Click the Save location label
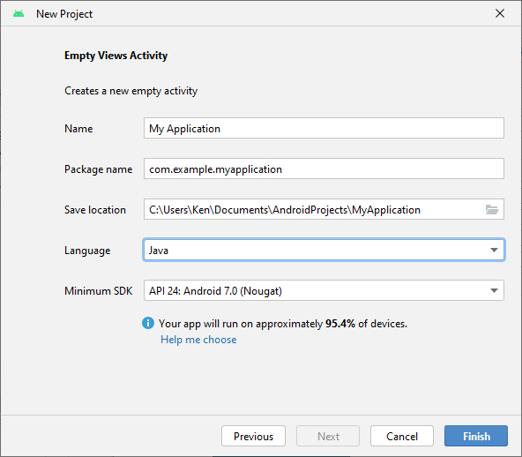 click(95, 210)
